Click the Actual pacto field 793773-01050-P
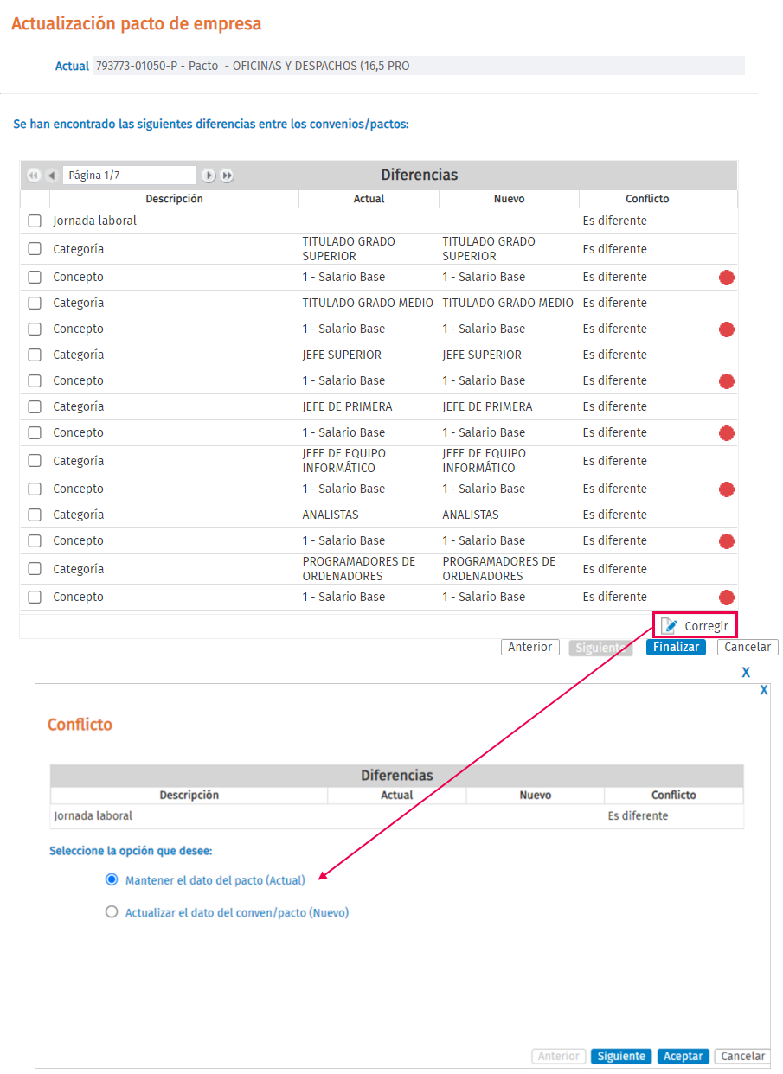 (419, 66)
